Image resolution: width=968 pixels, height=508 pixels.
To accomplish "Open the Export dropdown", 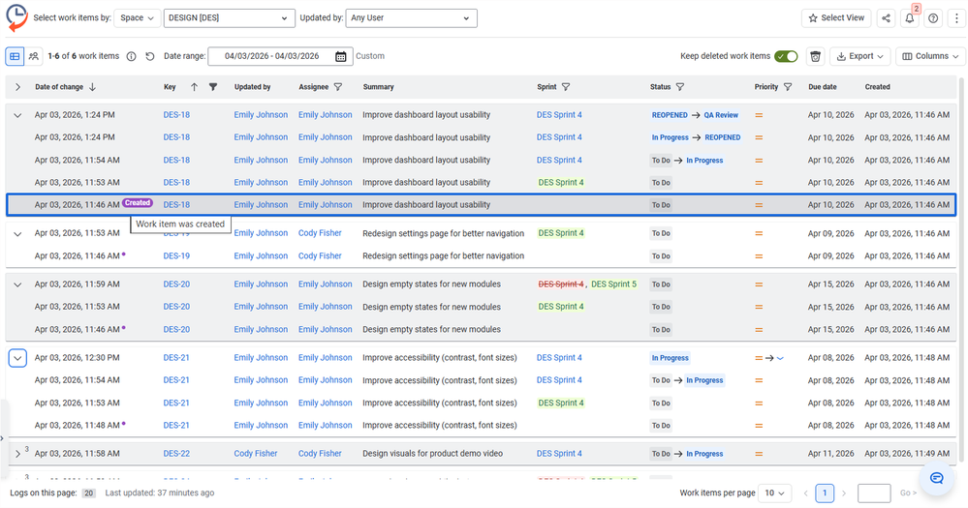I will (x=860, y=56).
